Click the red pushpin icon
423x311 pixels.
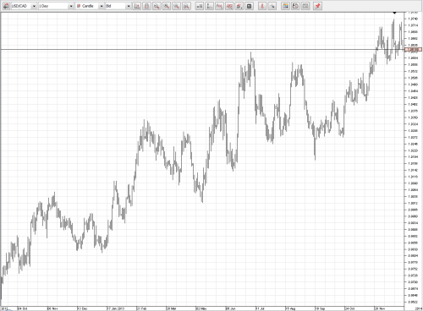[318, 6]
